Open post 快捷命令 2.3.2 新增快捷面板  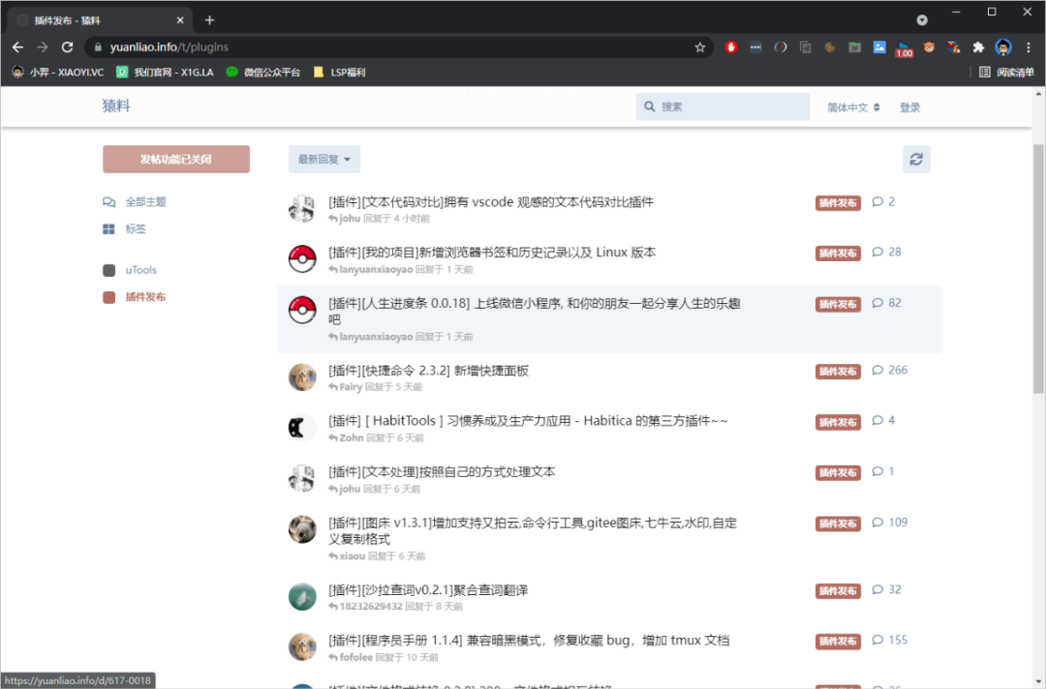[x=428, y=371]
